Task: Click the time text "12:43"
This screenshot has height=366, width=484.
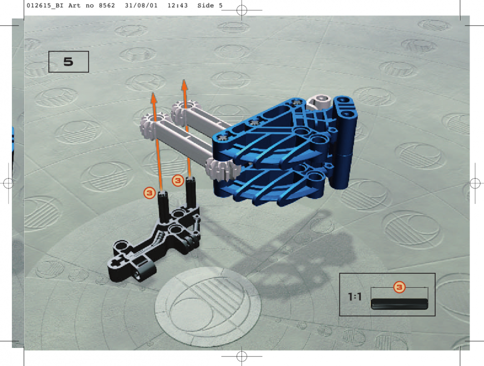Action: pos(178,6)
